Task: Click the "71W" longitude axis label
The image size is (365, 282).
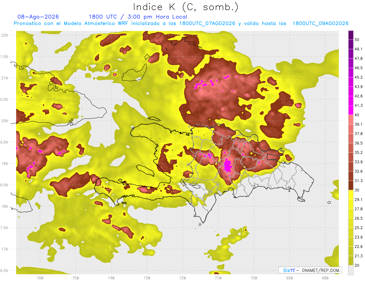Action: [218, 278]
